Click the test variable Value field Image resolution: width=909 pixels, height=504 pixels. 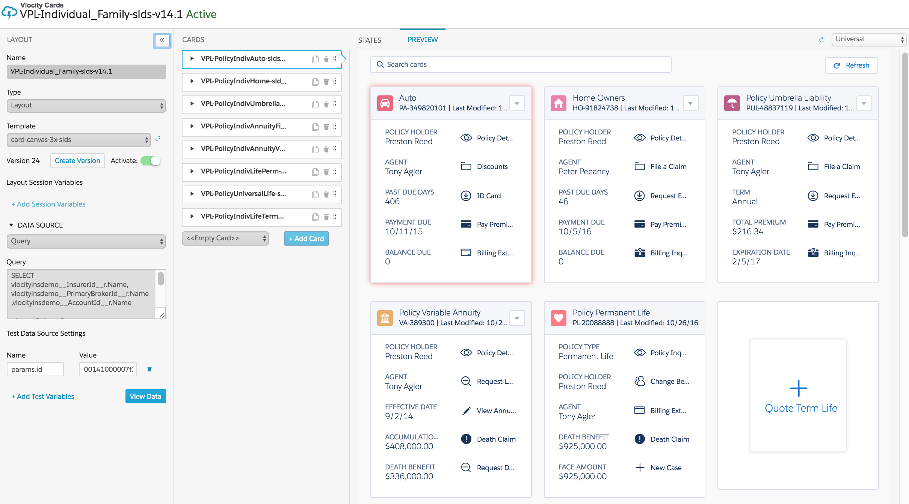click(x=108, y=369)
